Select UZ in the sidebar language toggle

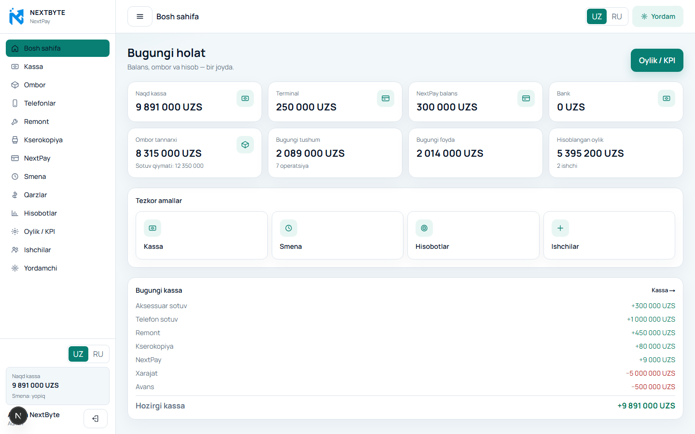78,354
